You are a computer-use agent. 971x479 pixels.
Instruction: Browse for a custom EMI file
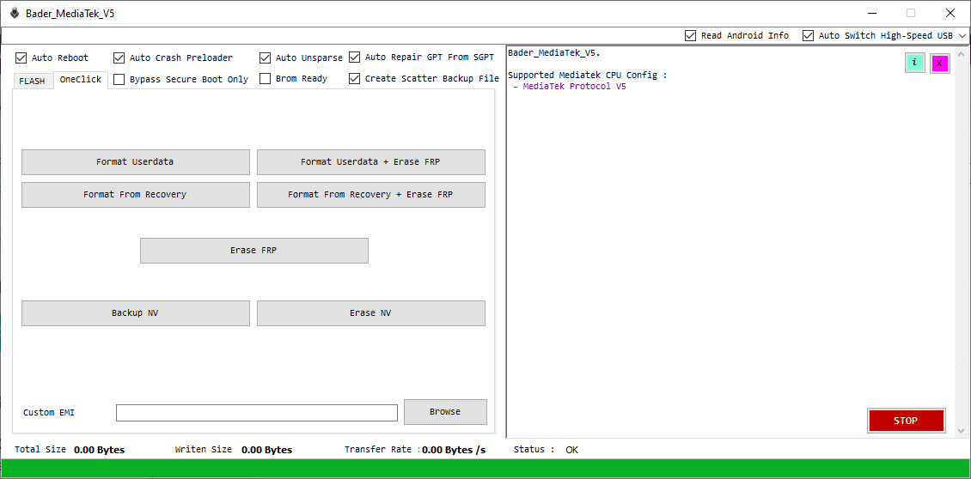(x=445, y=412)
